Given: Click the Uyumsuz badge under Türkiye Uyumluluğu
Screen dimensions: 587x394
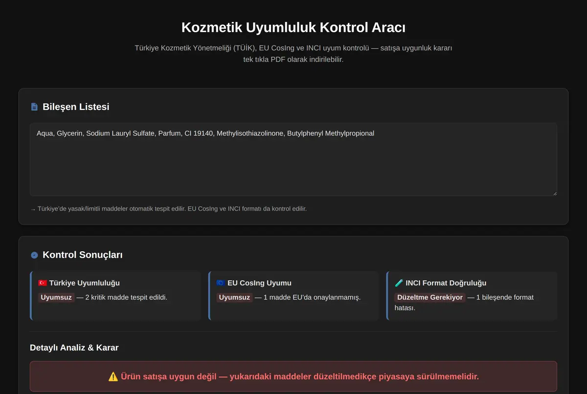Looking at the screenshot, I should coord(56,297).
